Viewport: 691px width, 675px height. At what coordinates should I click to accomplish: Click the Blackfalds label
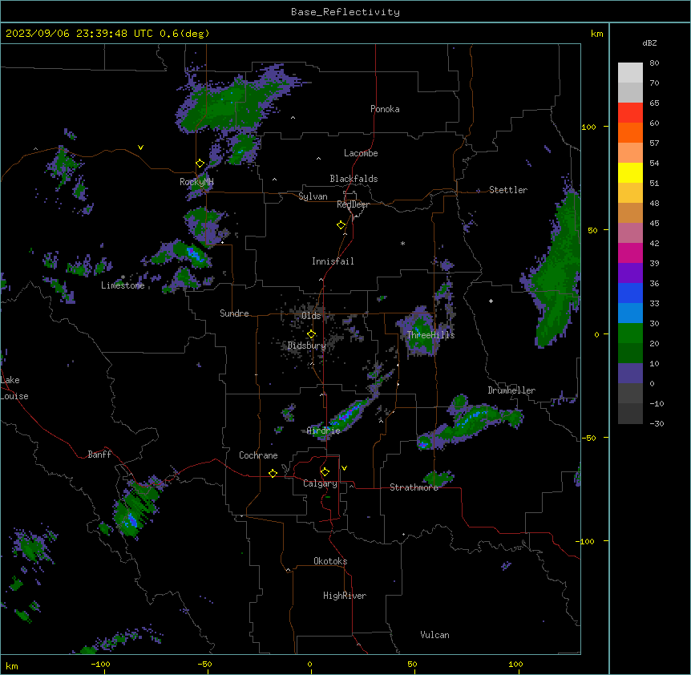354,179
